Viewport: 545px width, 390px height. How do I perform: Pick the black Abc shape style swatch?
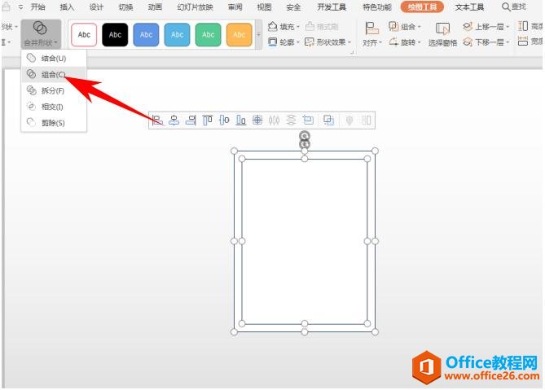(x=115, y=35)
